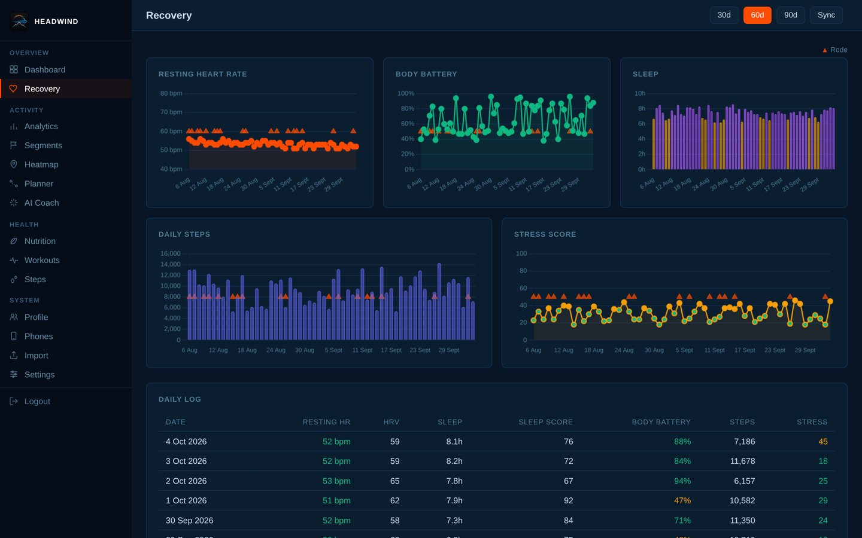Click the Dashboard grid icon
Screen dimensions: 862x538
(x=14, y=69)
